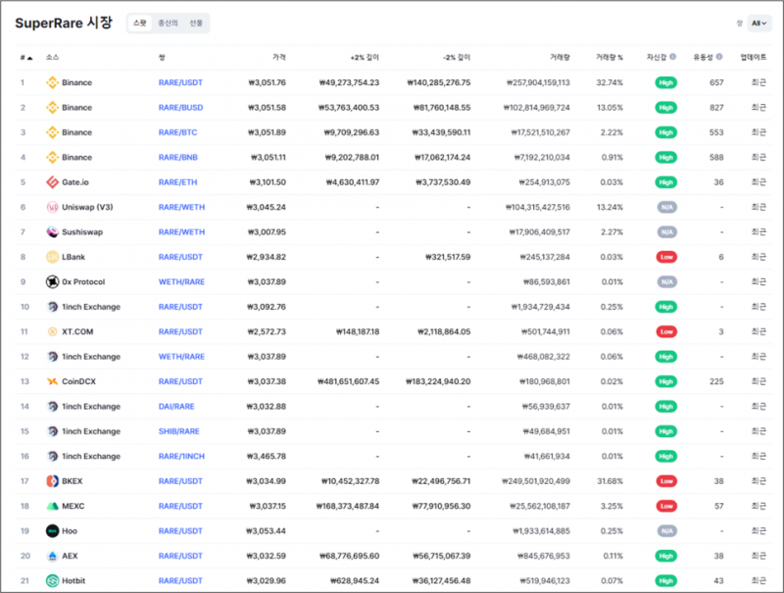Open the RARE/BNB pair link
784x593 pixels.
point(178,158)
